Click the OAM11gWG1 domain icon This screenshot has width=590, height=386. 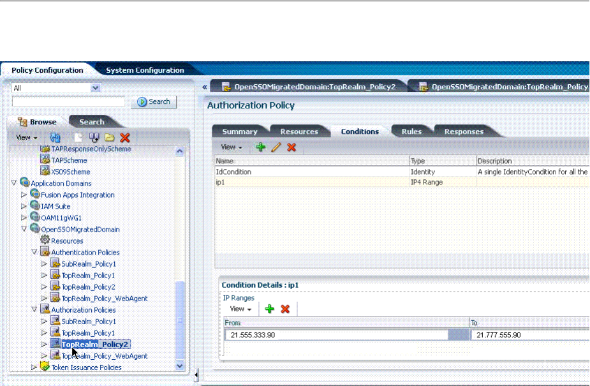[x=34, y=217]
